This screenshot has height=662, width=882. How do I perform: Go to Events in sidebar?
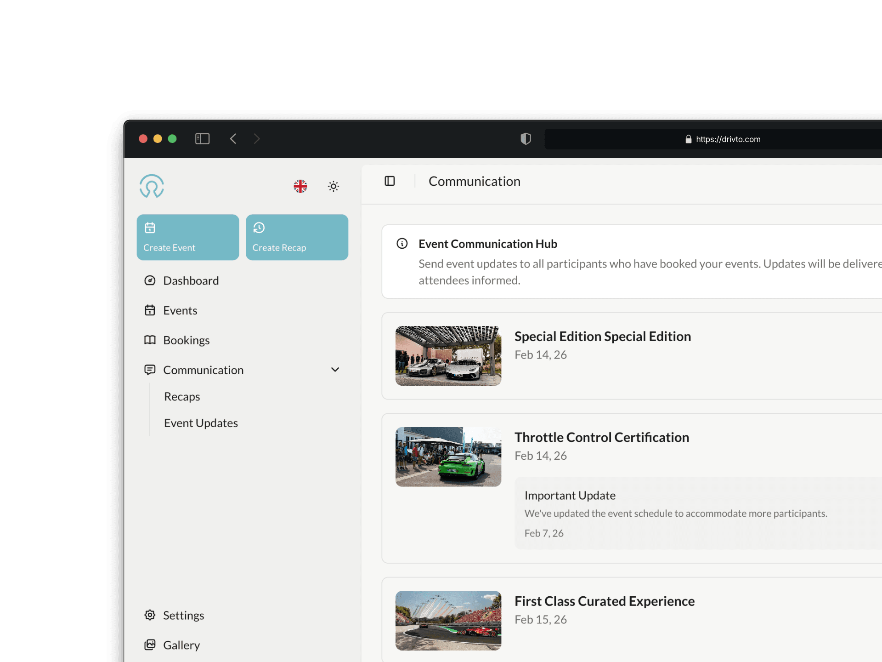[x=180, y=310]
